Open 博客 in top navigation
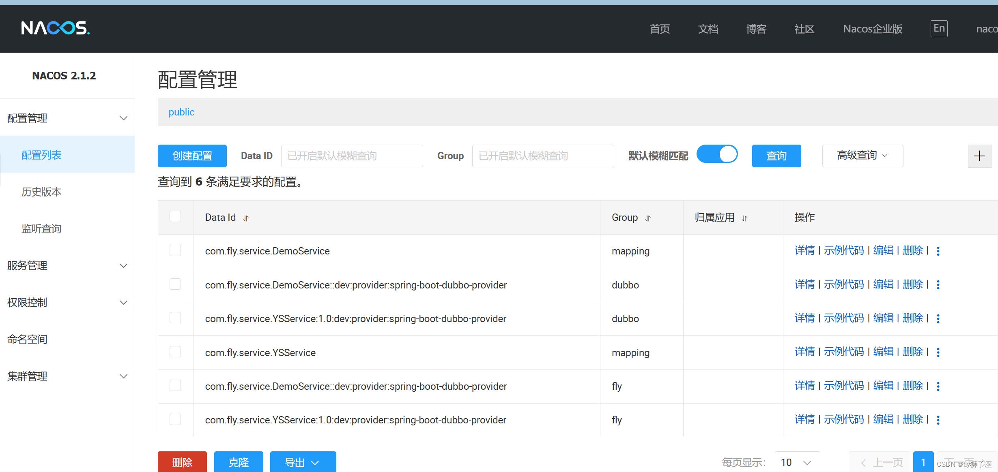 click(x=756, y=29)
